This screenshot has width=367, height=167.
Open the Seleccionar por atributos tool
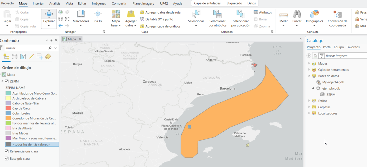coord(217,15)
